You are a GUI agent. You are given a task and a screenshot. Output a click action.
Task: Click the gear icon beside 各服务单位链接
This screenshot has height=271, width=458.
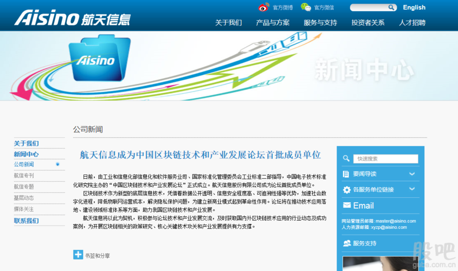click(347, 190)
